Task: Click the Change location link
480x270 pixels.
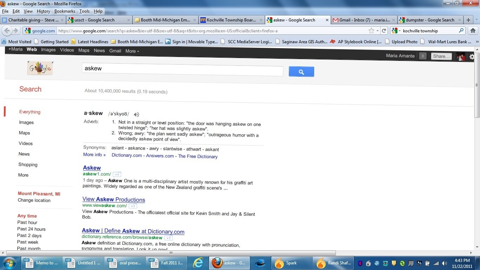Action: [34, 200]
